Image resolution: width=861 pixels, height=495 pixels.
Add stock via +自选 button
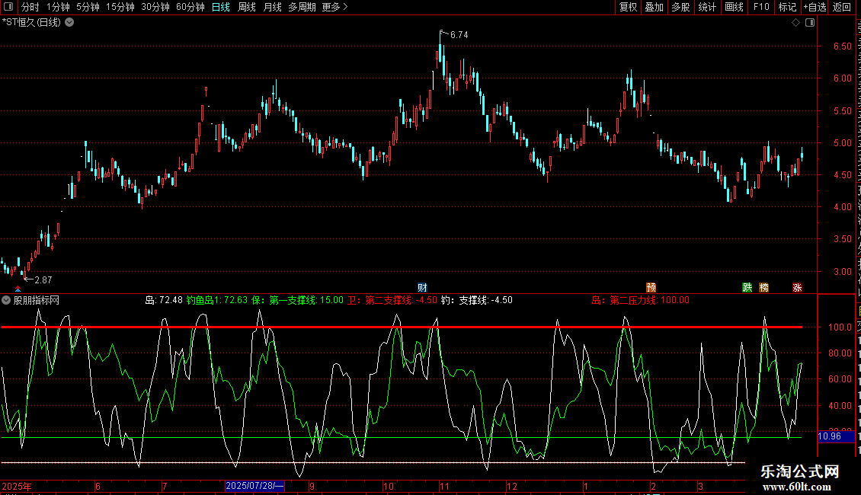point(815,7)
